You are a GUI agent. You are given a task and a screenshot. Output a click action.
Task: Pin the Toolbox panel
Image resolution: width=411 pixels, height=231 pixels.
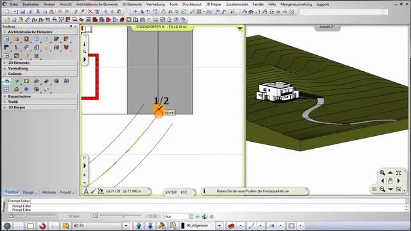tap(71, 26)
